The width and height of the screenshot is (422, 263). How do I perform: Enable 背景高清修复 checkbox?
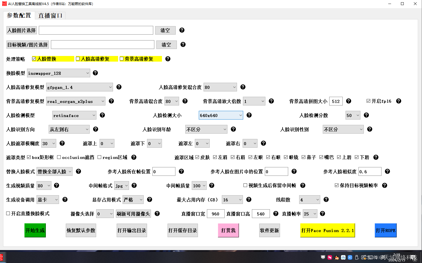(x=122, y=59)
